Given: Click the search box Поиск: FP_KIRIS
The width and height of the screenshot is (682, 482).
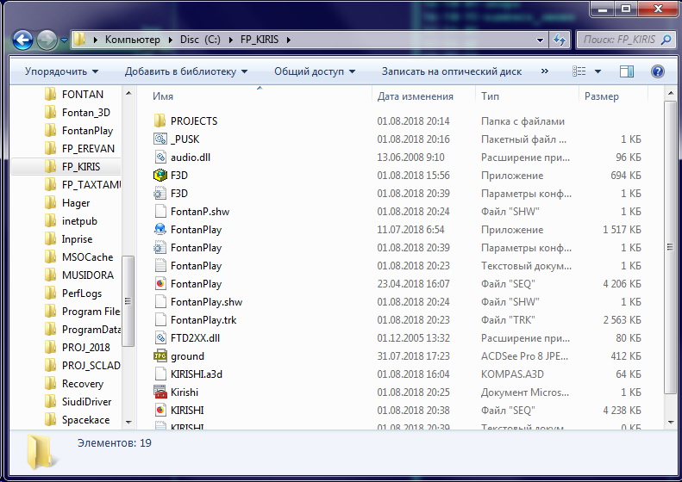Looking at the screenshot, I should pyautogui.click(x=625, y=40).
